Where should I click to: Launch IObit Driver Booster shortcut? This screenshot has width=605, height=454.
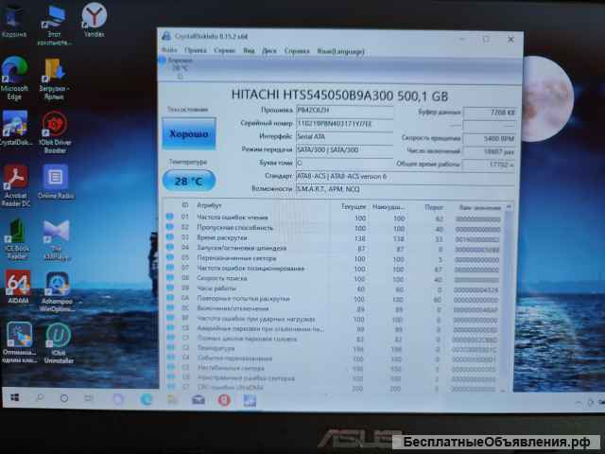click(x=55, y=132)
